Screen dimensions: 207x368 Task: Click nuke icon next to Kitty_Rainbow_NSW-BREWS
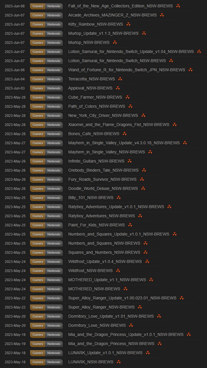tap(128, 24)
